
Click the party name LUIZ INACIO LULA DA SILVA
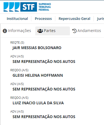coord(38,103)
